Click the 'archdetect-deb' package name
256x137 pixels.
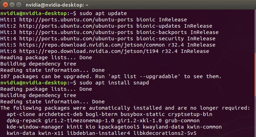point(60,114)
